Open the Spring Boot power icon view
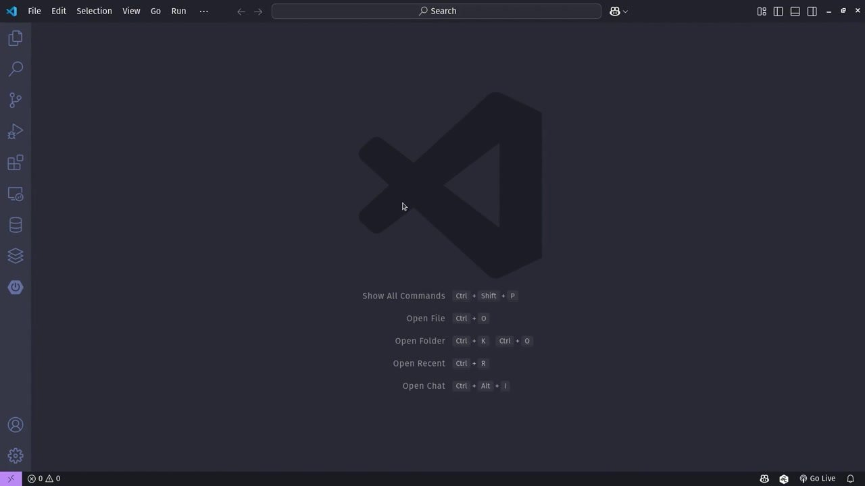This screenshot has height=486, width=865. tap(15, 287)
